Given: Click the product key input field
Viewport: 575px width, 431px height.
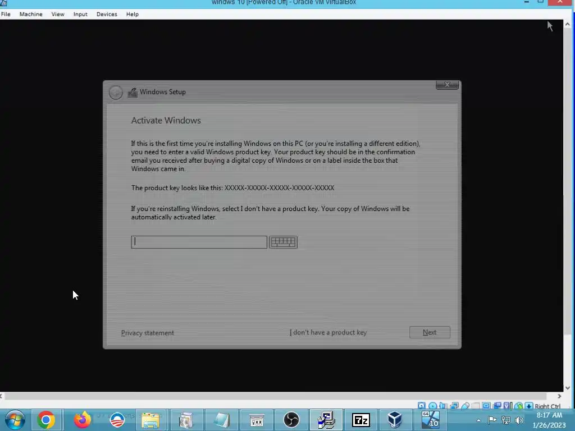Looking at the screenshot, I should (199, 242).
